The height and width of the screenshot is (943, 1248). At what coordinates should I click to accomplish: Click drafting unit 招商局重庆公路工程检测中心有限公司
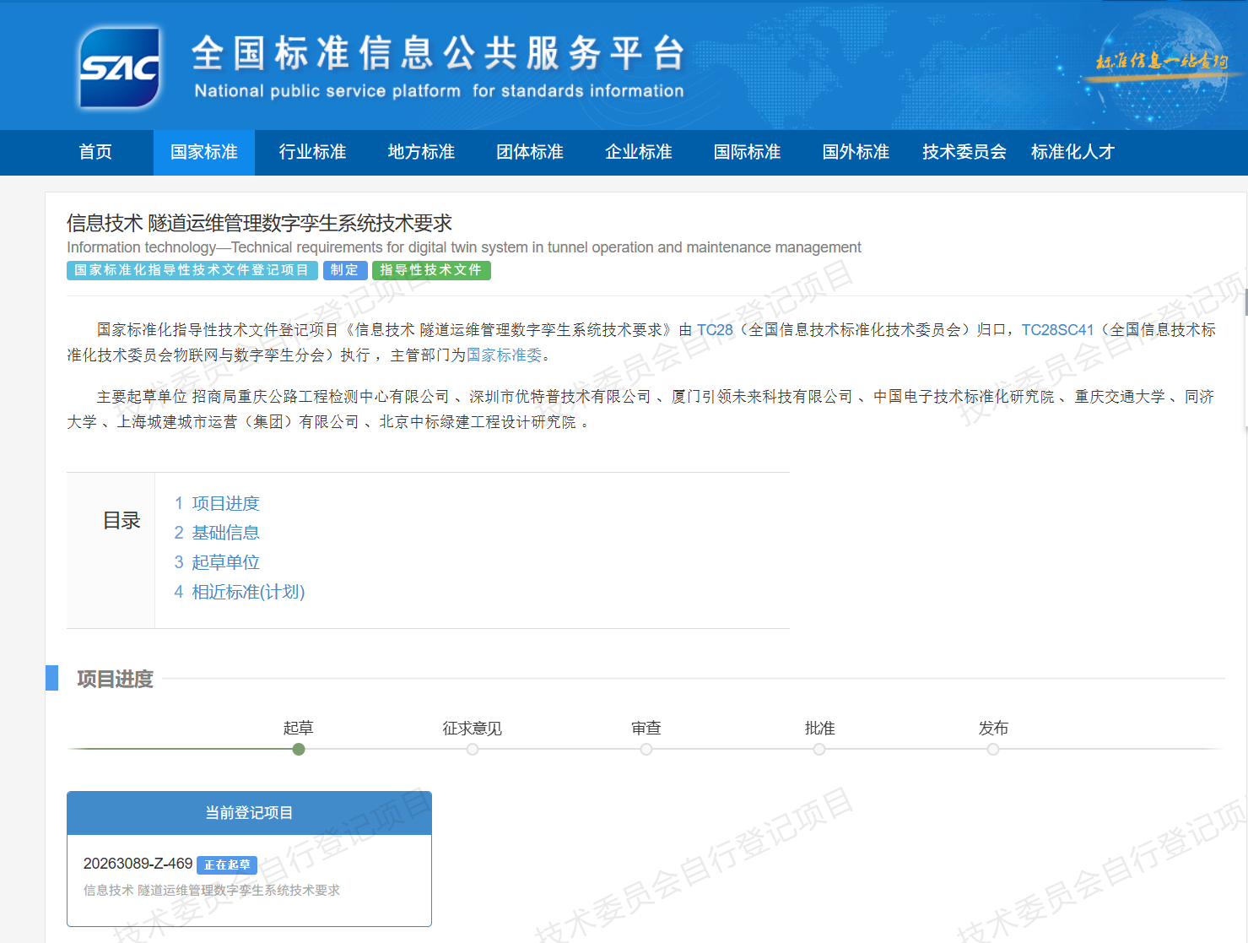[x=321, y=397]
